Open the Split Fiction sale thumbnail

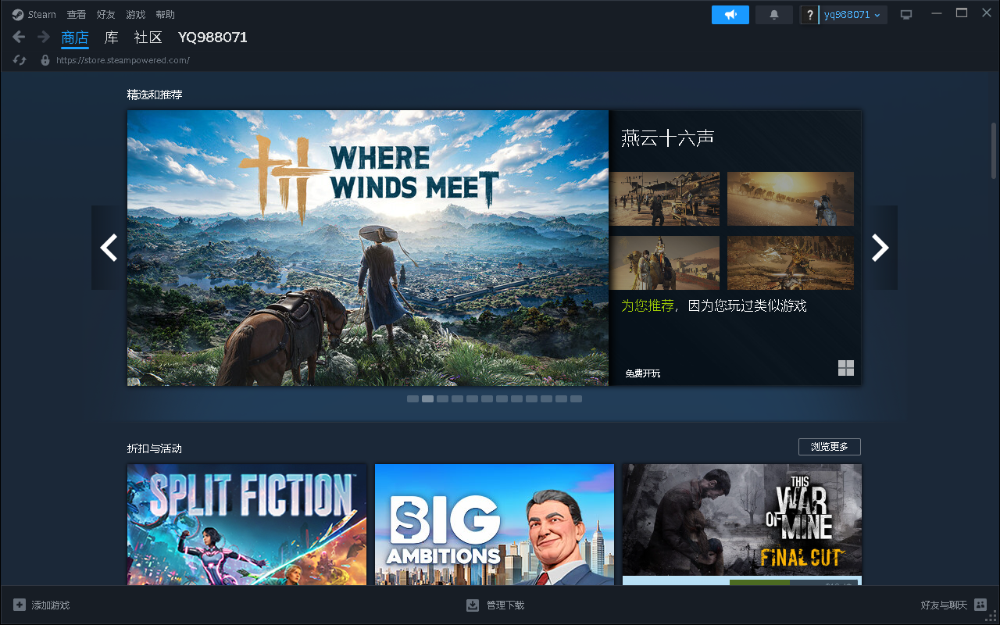247,523
